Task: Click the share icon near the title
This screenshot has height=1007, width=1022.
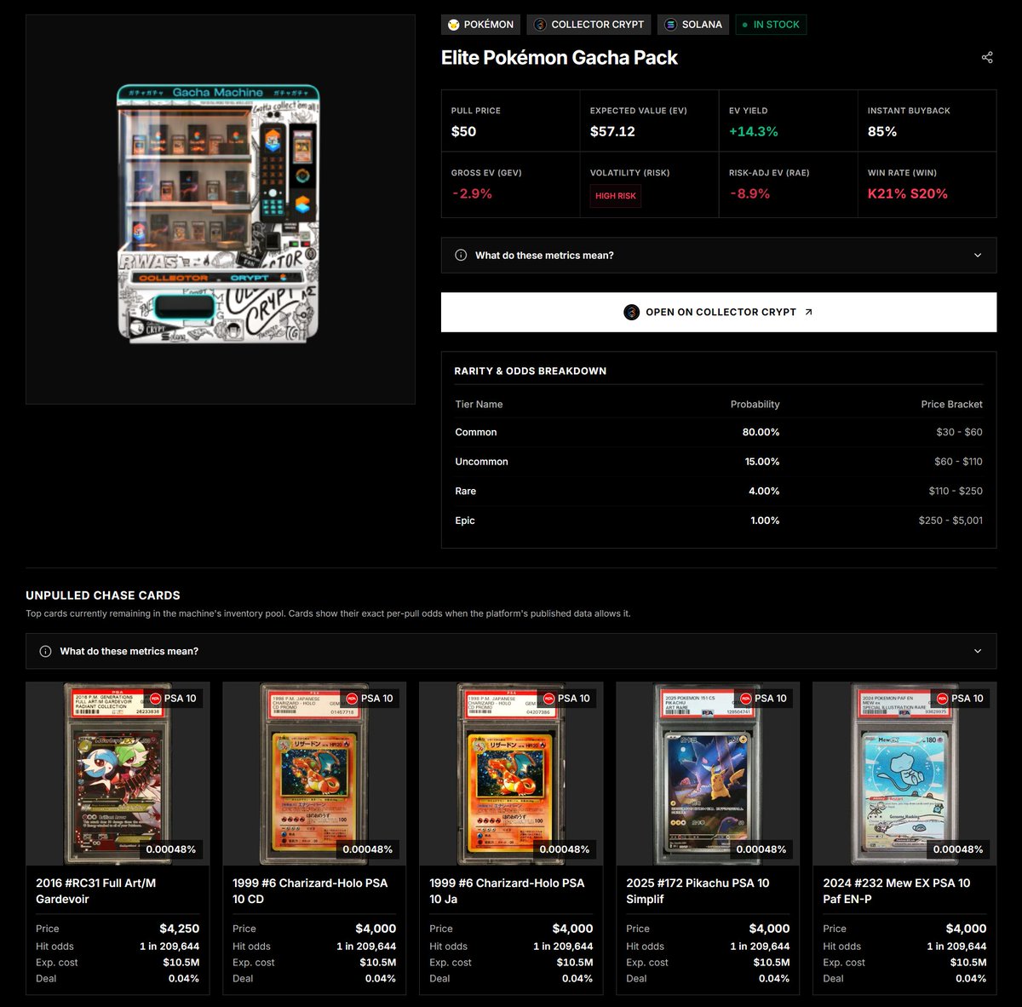Action: tap(987, 57)
